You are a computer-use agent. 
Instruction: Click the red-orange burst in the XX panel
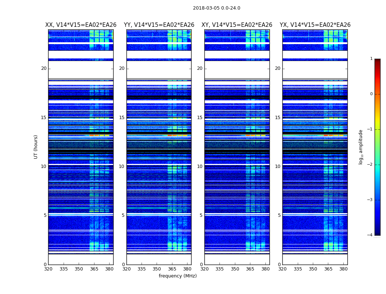[x=99, y=135]
